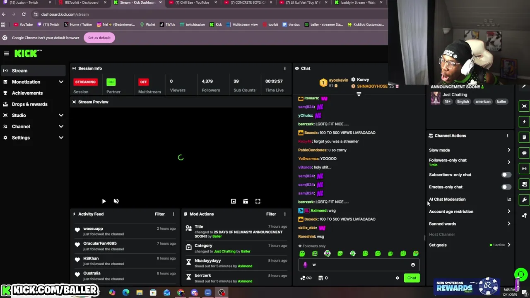Open Activity Feed Filter
This screenshot has width=530, height=298.
160,214
